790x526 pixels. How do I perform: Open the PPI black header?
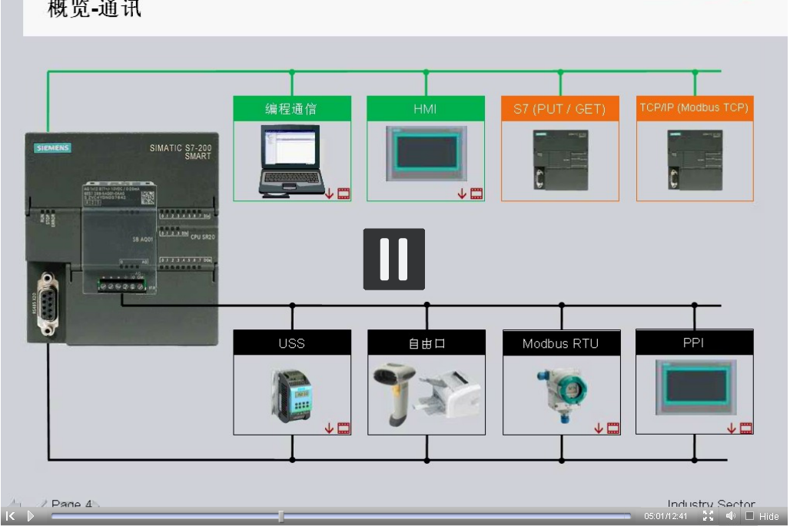[694, 342]
